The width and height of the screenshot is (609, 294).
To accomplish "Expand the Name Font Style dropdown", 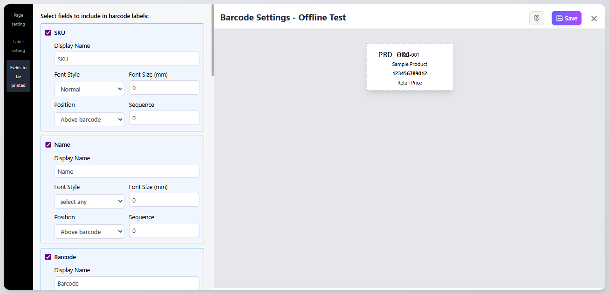I will coord(89,202).
